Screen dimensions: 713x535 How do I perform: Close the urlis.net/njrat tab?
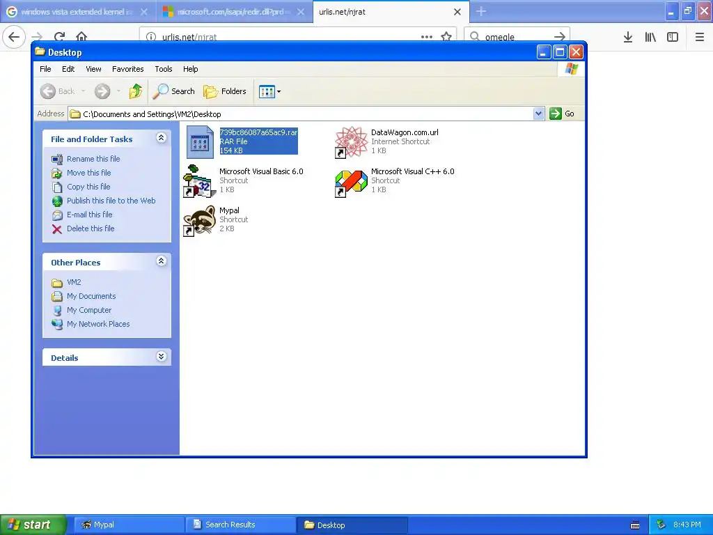pyautogui.click(x=457, y=13)
